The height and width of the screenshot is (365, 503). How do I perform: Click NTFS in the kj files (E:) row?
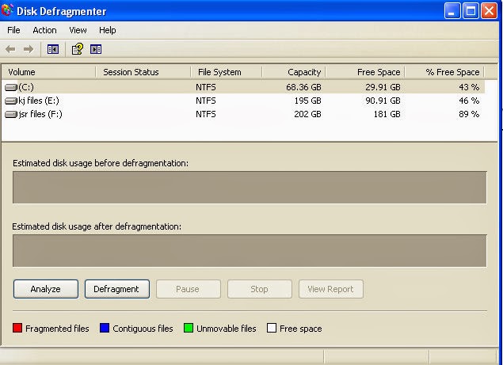(206, 101)
